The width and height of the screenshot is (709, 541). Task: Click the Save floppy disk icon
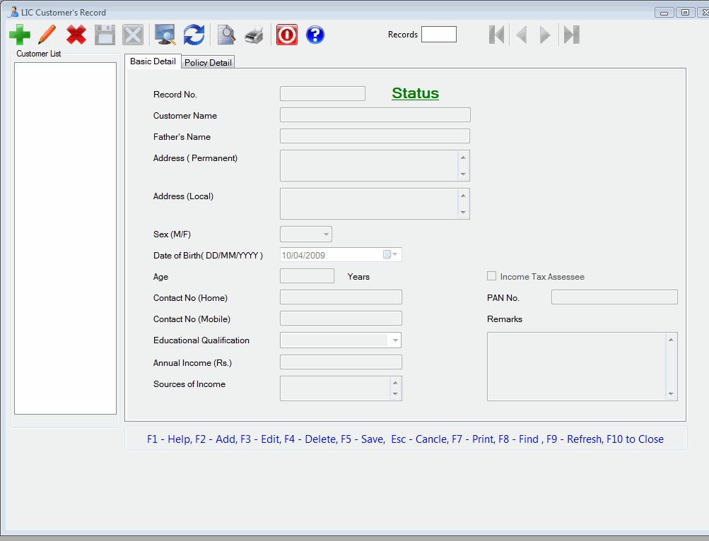point(105,34)
